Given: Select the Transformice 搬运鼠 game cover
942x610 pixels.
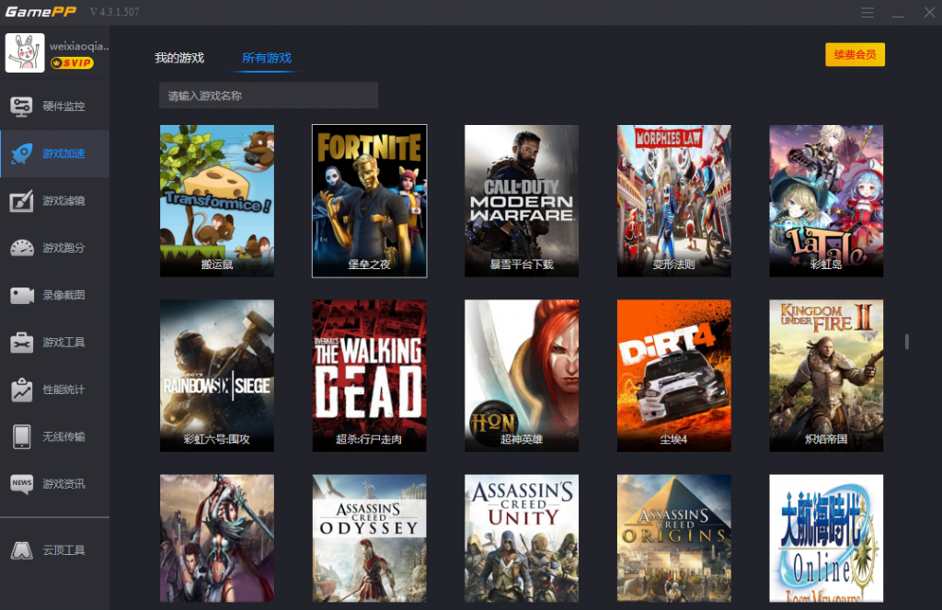Looking at the screenshot, I should coord(217,201).
